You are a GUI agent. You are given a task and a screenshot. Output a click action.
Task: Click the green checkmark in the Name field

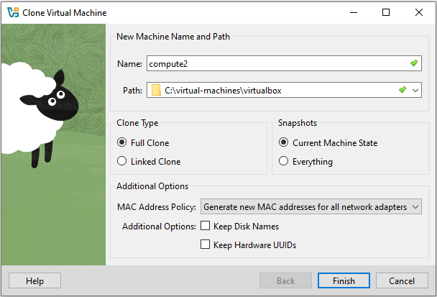coord(413,64)
